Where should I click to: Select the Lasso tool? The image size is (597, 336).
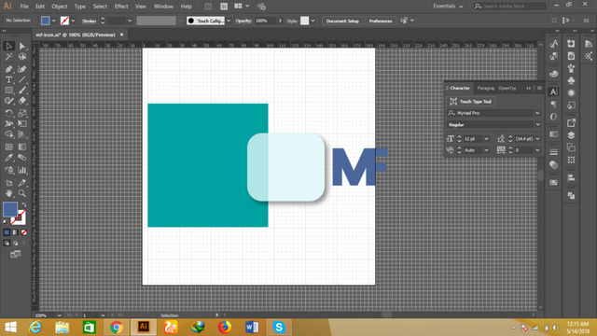pos(22,57)
